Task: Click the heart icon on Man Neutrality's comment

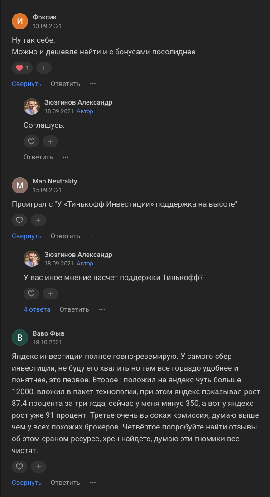Action: click(x=19, y=220)
